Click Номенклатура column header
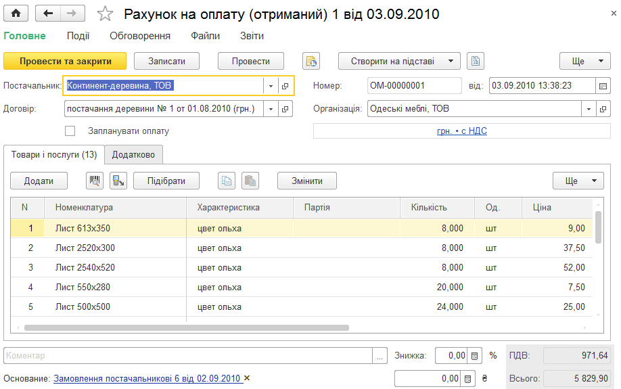The image size is (621, 389). click(x=115, y=208)
